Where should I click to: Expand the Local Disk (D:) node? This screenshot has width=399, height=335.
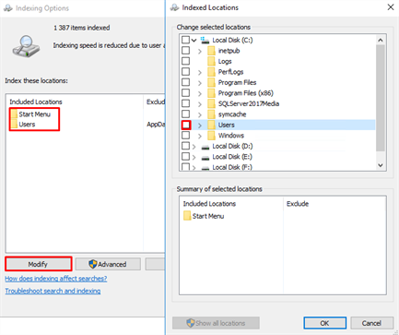[x=194, y=147]
